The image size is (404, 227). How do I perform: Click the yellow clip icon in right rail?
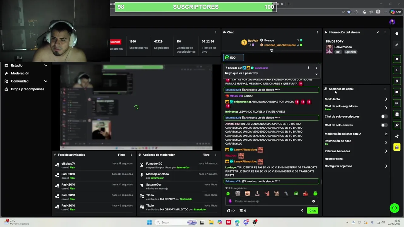click(x=397, y=147)
